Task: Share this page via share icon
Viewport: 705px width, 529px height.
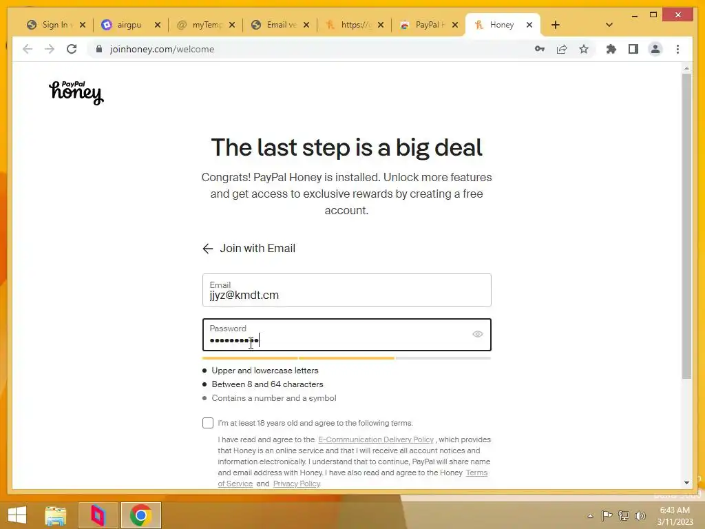Action: tap(562, 49)
